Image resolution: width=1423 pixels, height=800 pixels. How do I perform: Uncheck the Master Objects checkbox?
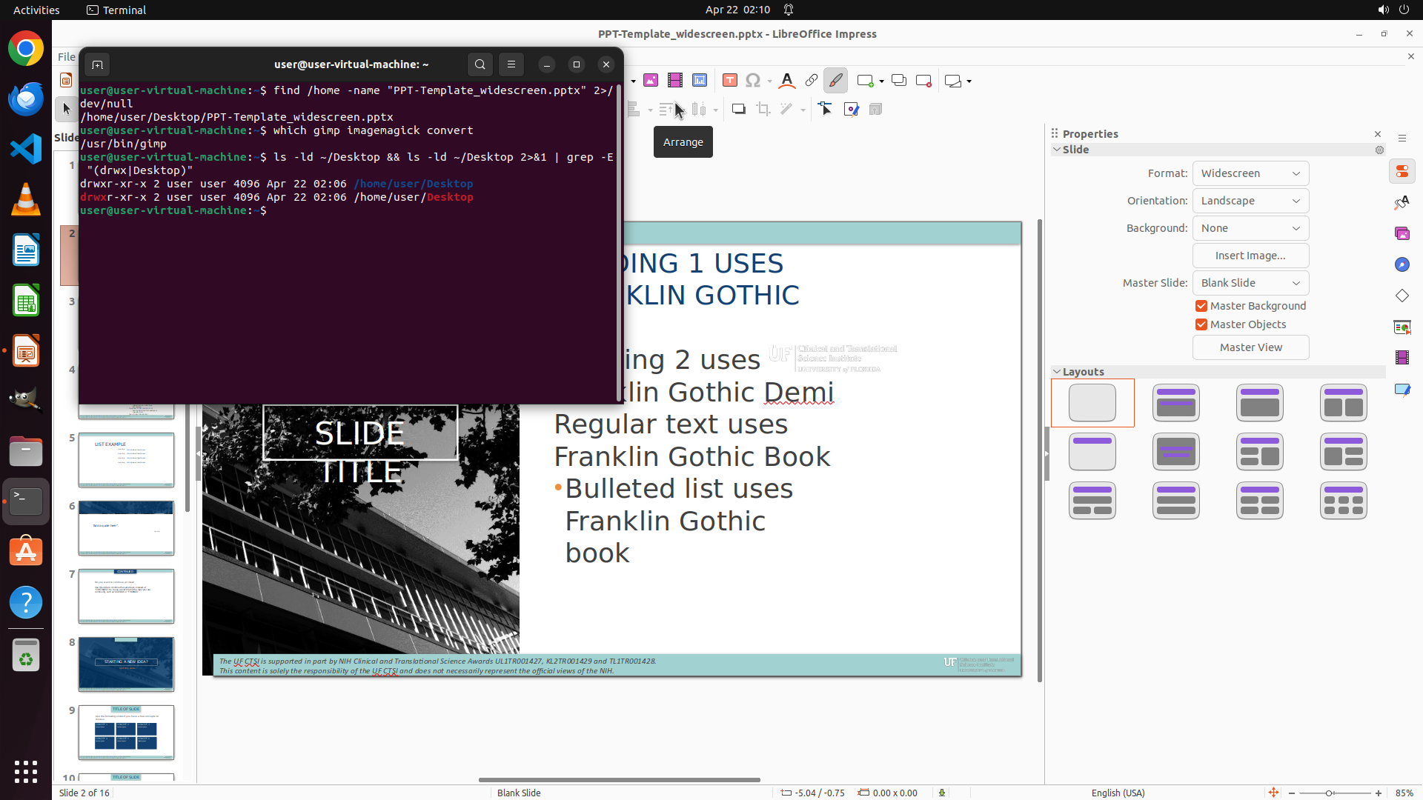[1201, 324]
